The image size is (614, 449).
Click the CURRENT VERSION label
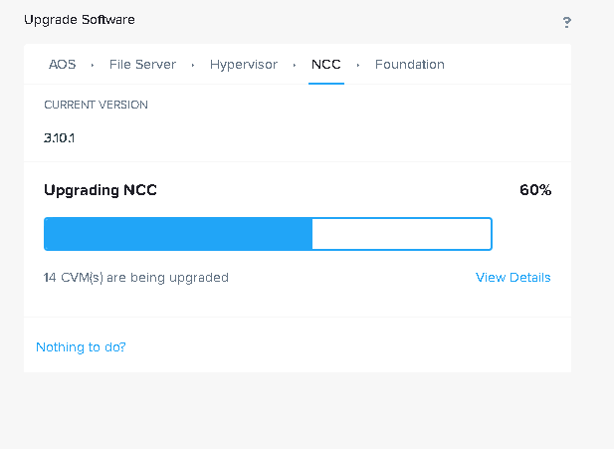point(96,105)
